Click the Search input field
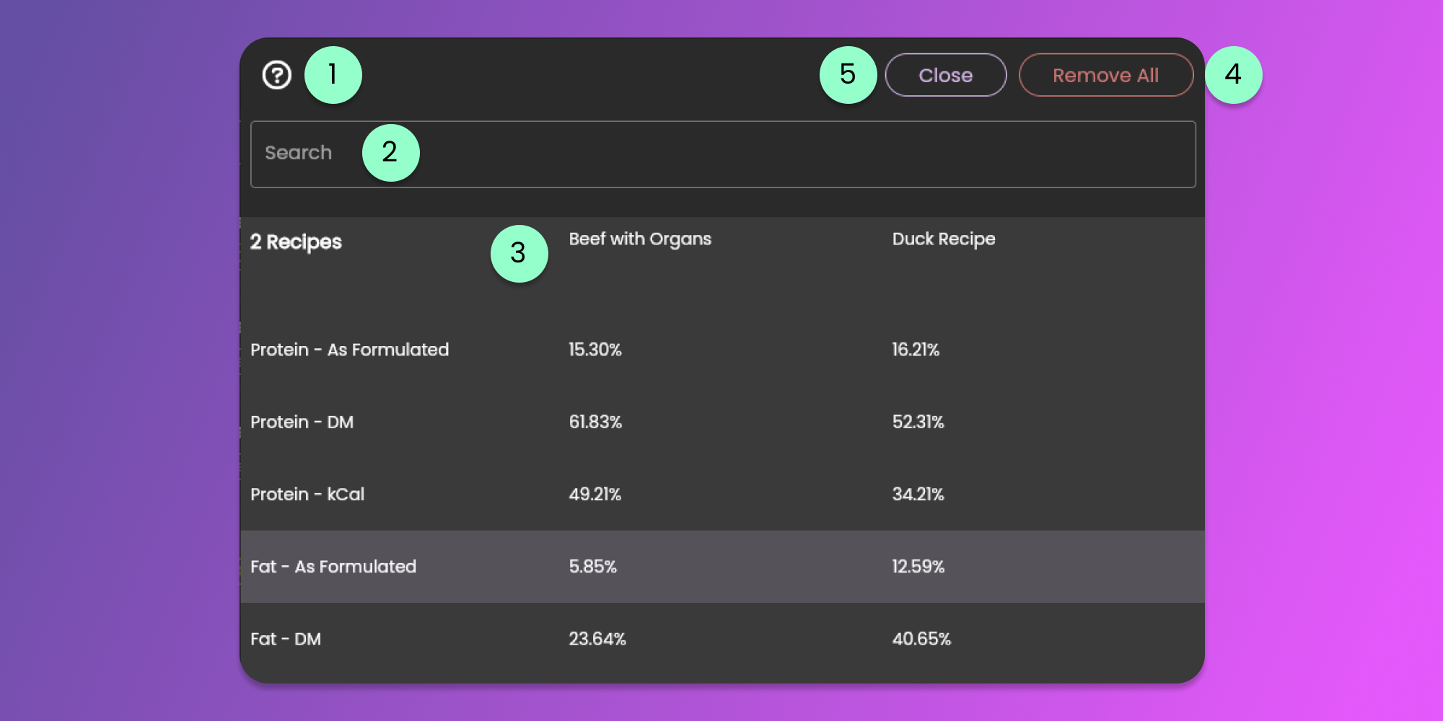The width and height of the screenshot is (1443, 721). pyautogui.click(x=721, y=154)
